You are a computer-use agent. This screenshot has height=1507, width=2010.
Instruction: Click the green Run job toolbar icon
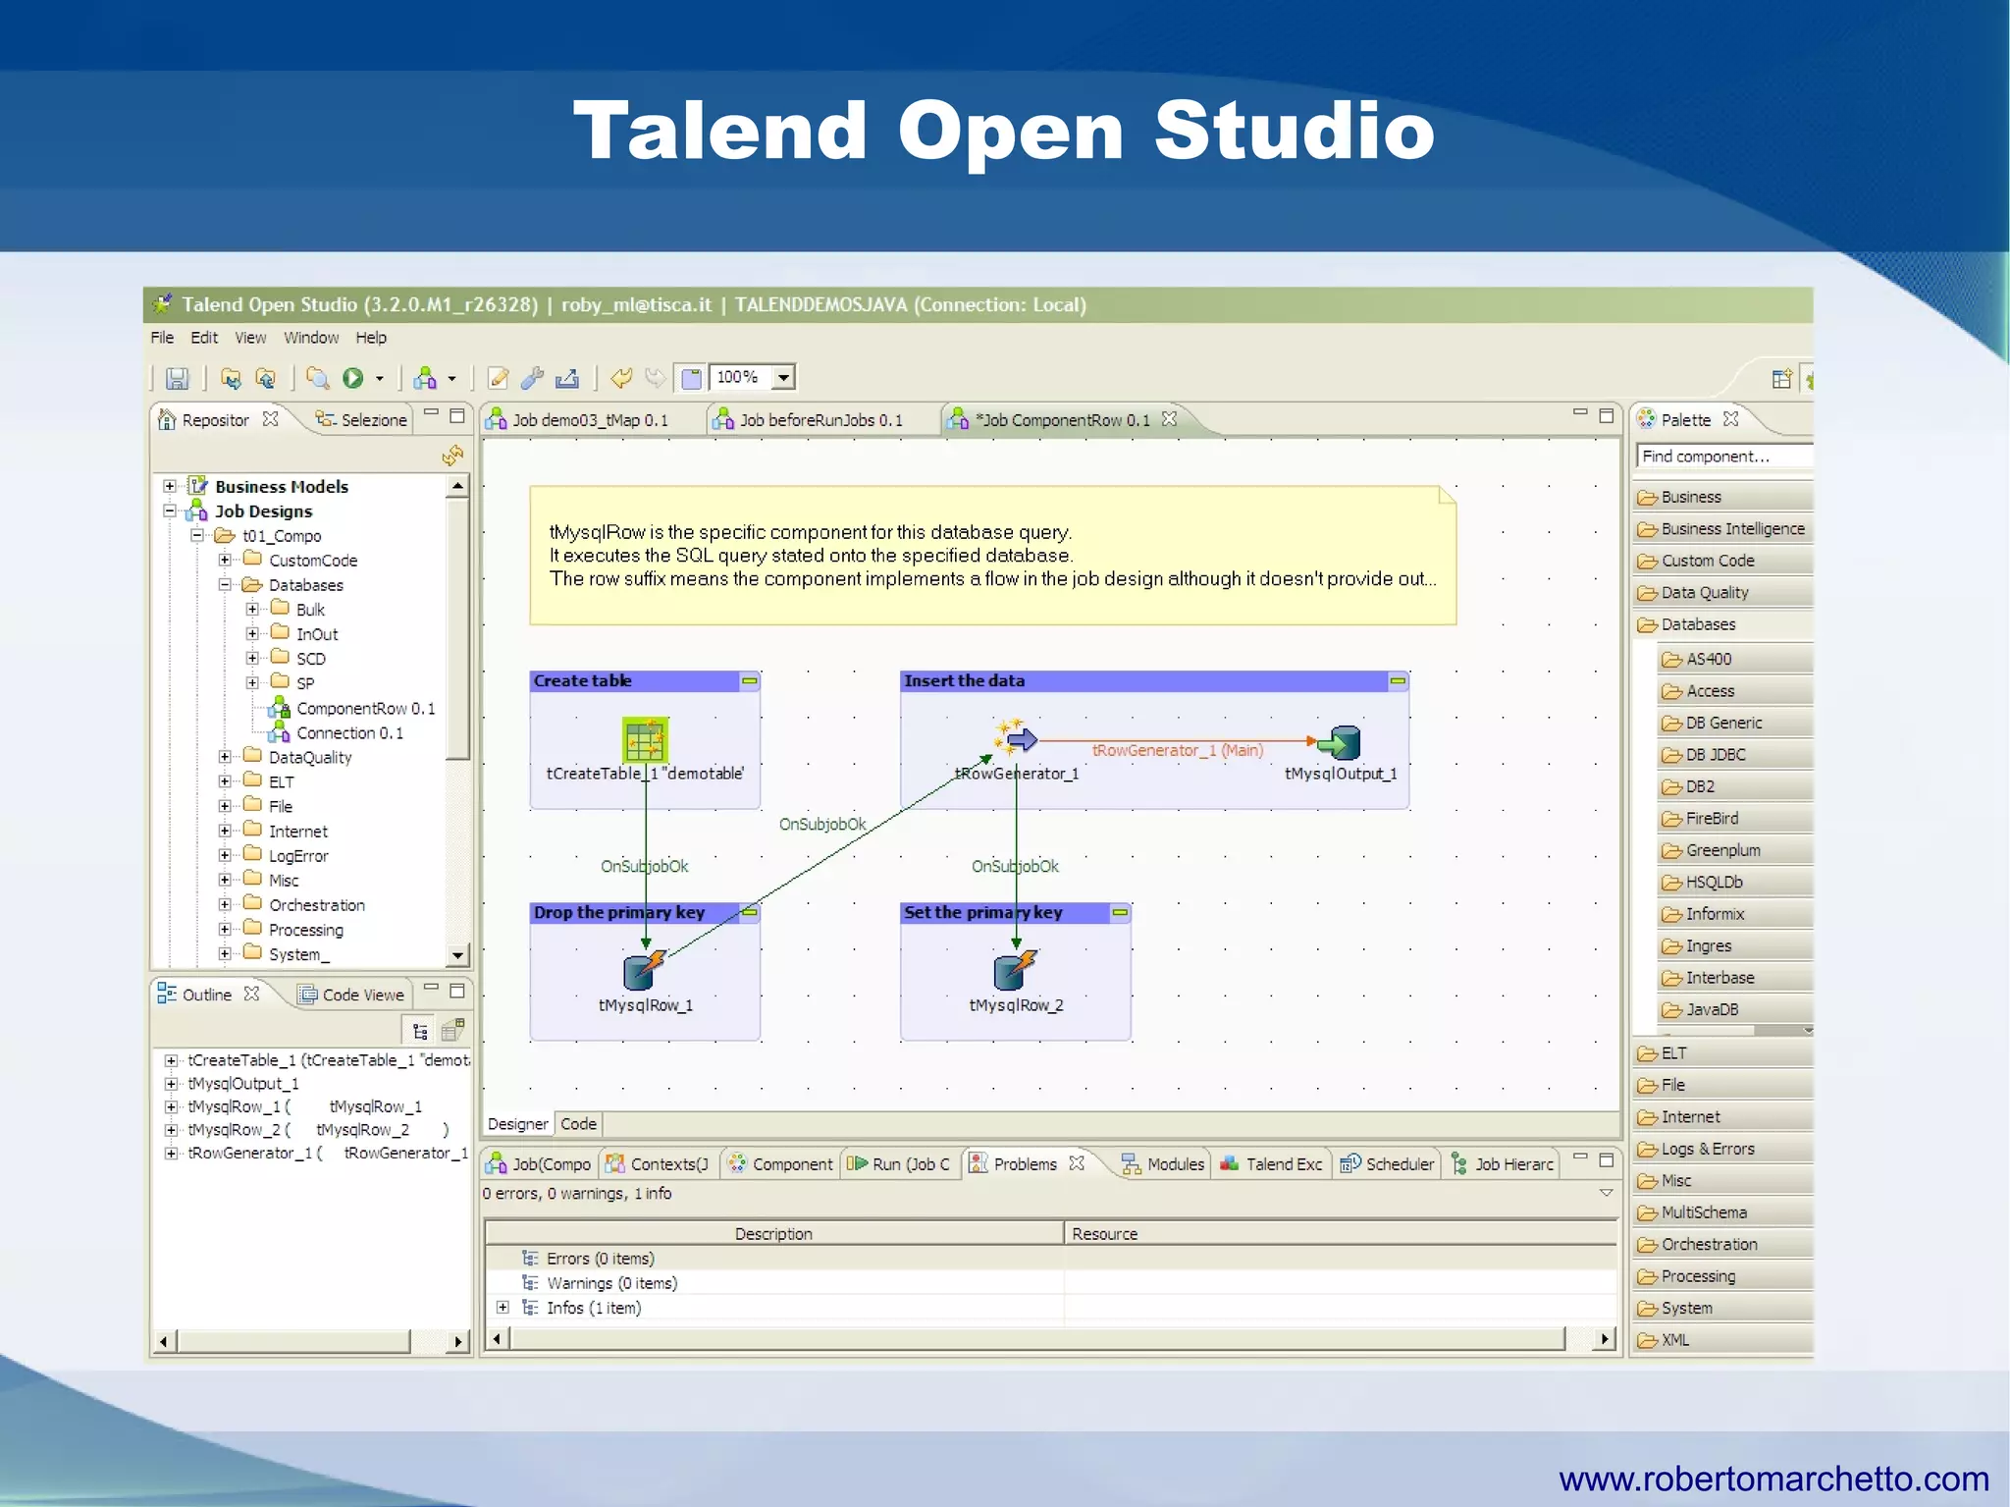[x=353, y=378]
